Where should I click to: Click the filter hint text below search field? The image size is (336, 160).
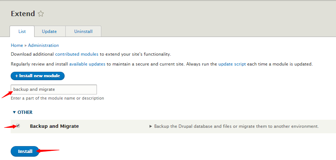pos(57,98)
